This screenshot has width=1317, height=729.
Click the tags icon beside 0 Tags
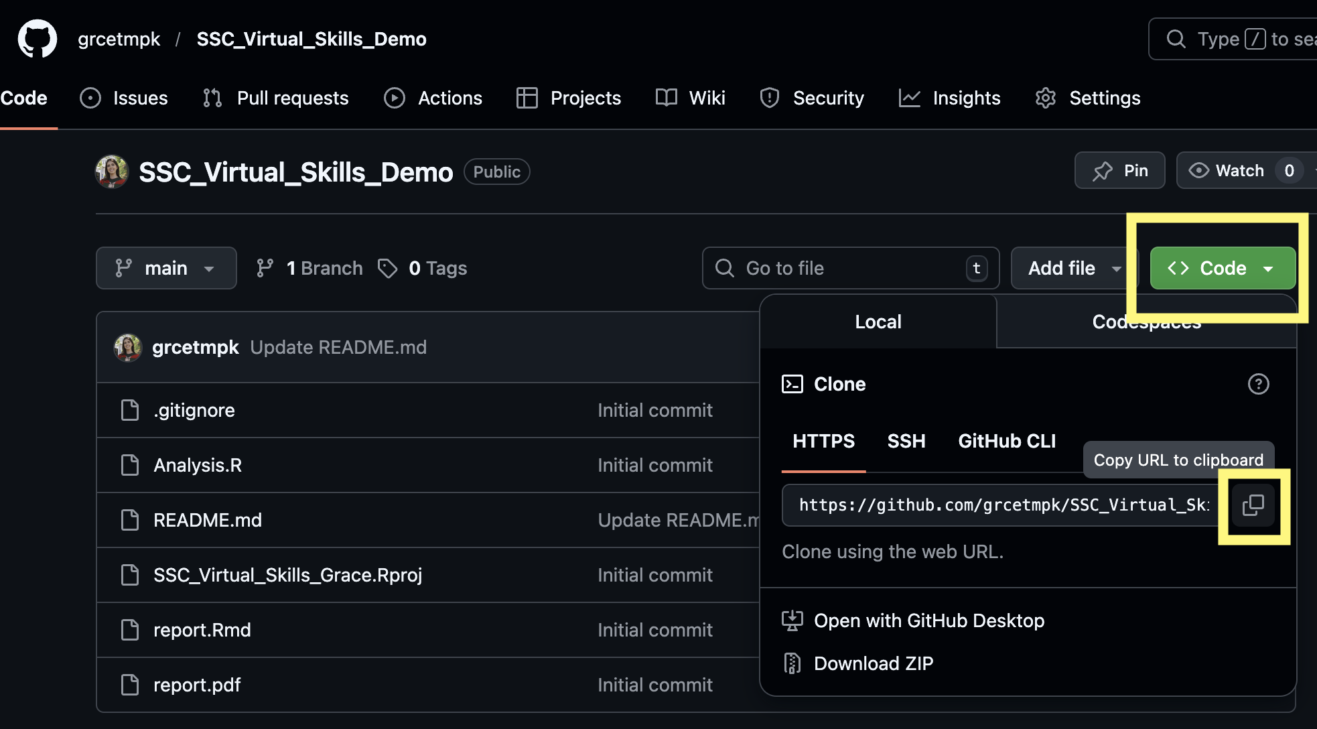pos(387,268)
